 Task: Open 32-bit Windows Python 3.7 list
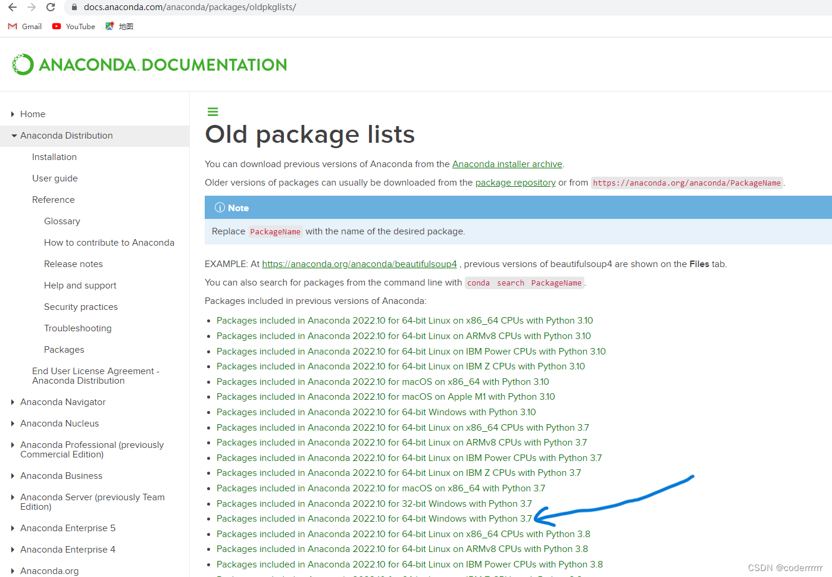374,504
